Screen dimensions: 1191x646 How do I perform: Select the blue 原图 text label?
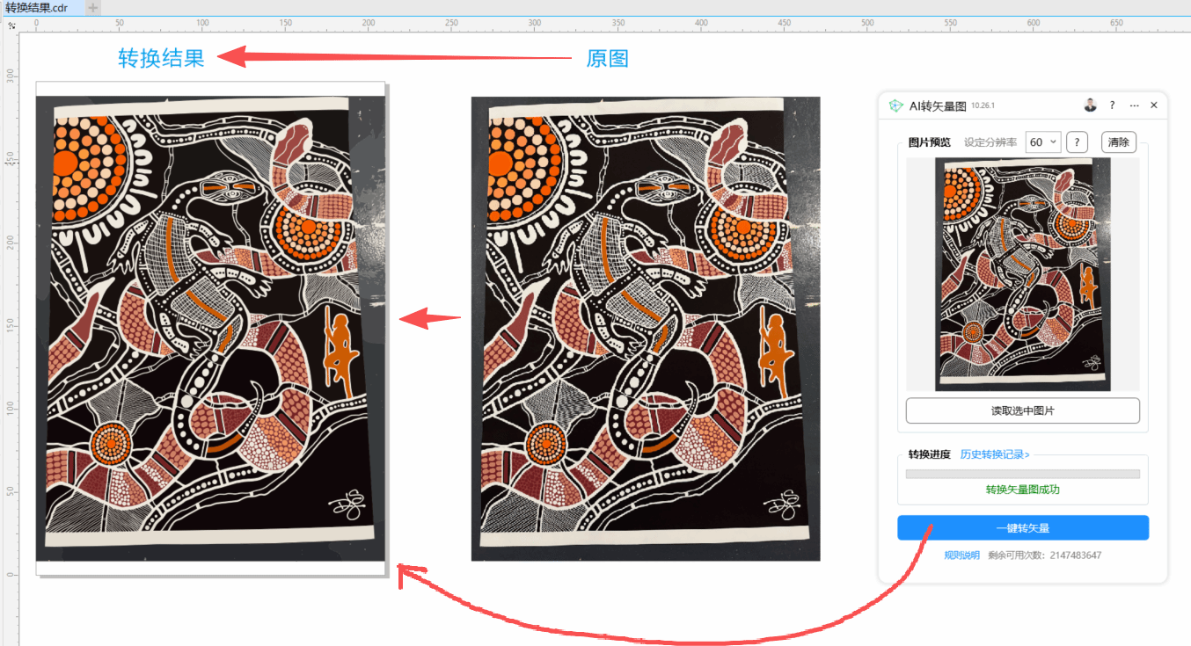(607, 59)
